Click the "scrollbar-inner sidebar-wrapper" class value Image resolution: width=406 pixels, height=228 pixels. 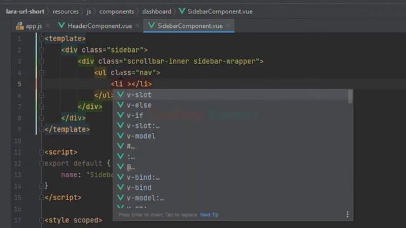point(192,61)
